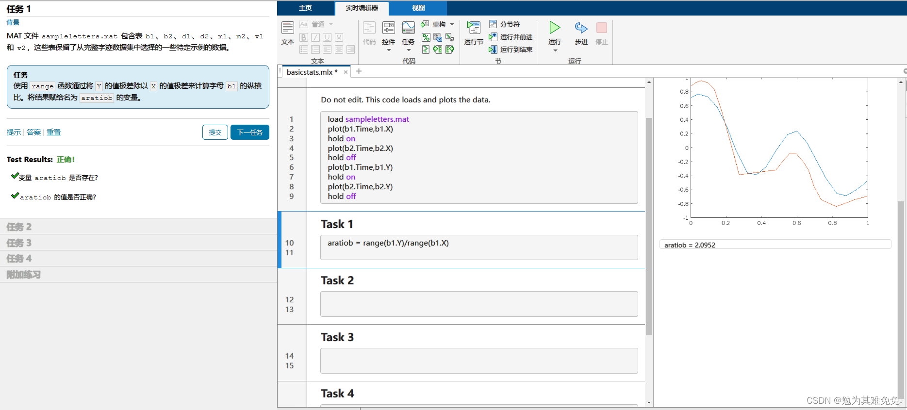Viewport: 907px width, 410px height.
Task: Click the Task 2 empty code box
Action: click(x=479, y=304)
